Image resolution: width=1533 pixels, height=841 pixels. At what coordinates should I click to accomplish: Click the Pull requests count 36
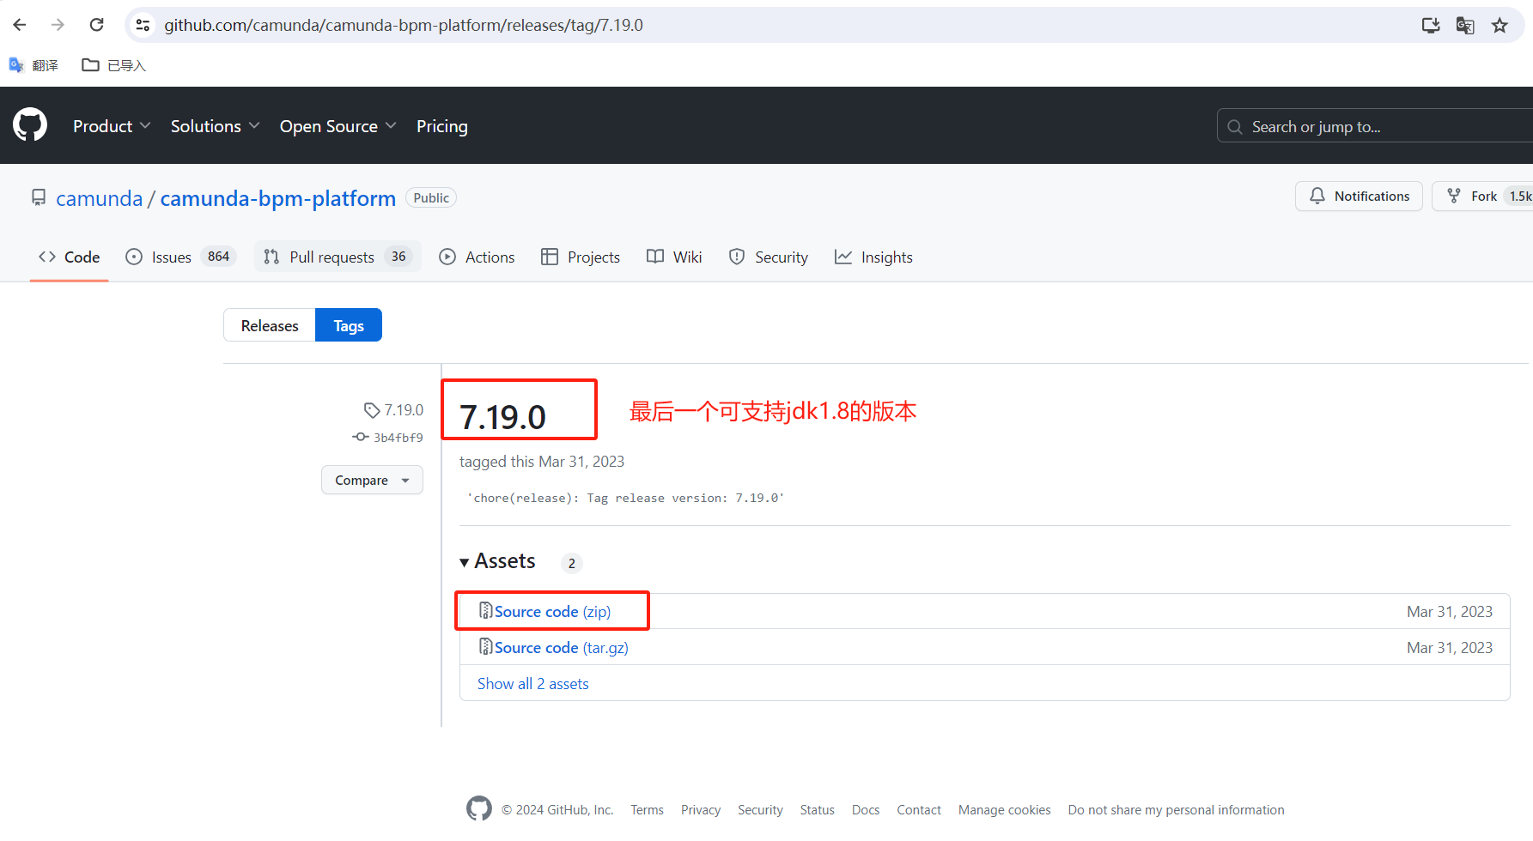[x=398, y=257]
